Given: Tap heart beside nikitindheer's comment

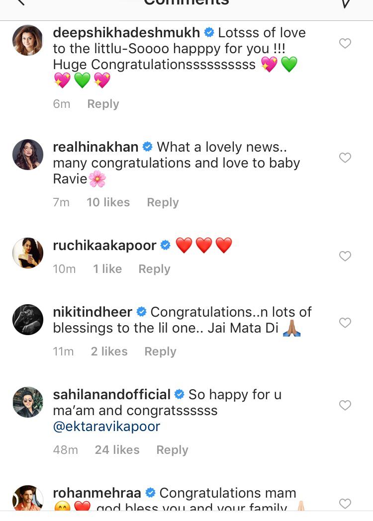Looking at the screenshot, I should tap(345, 323).
